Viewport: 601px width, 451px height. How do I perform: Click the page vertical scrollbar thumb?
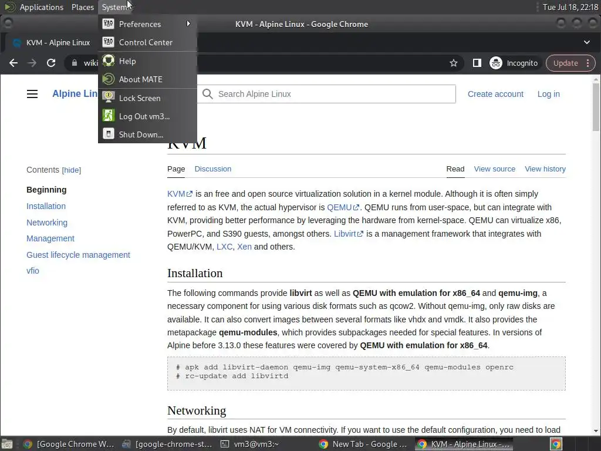[x=596, y=107]
